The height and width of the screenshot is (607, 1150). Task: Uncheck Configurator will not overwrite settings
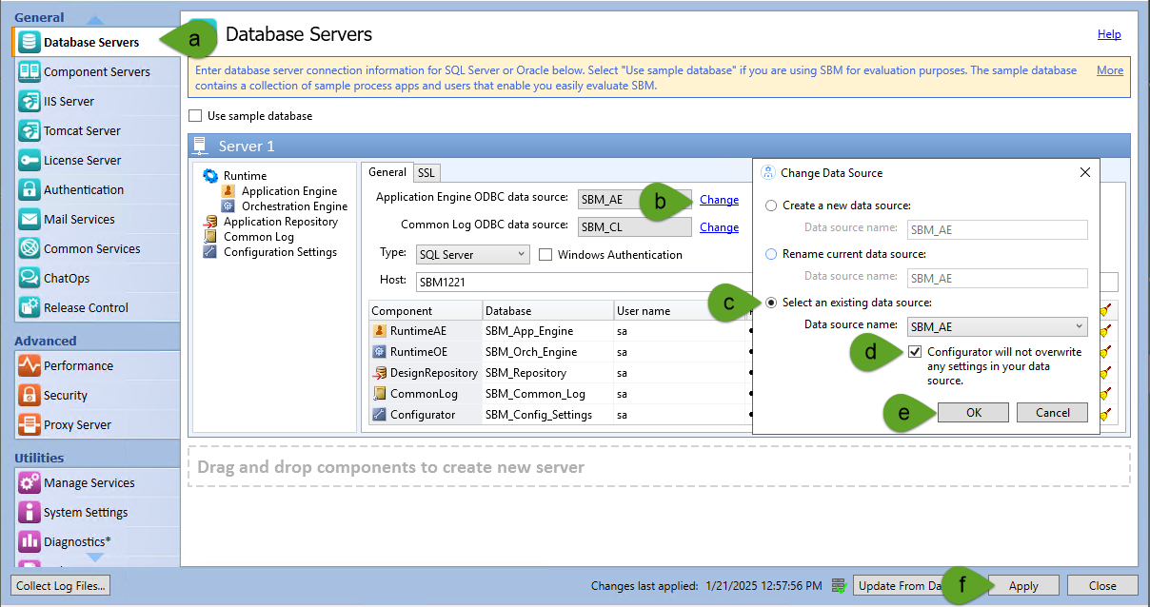point(915,352)
